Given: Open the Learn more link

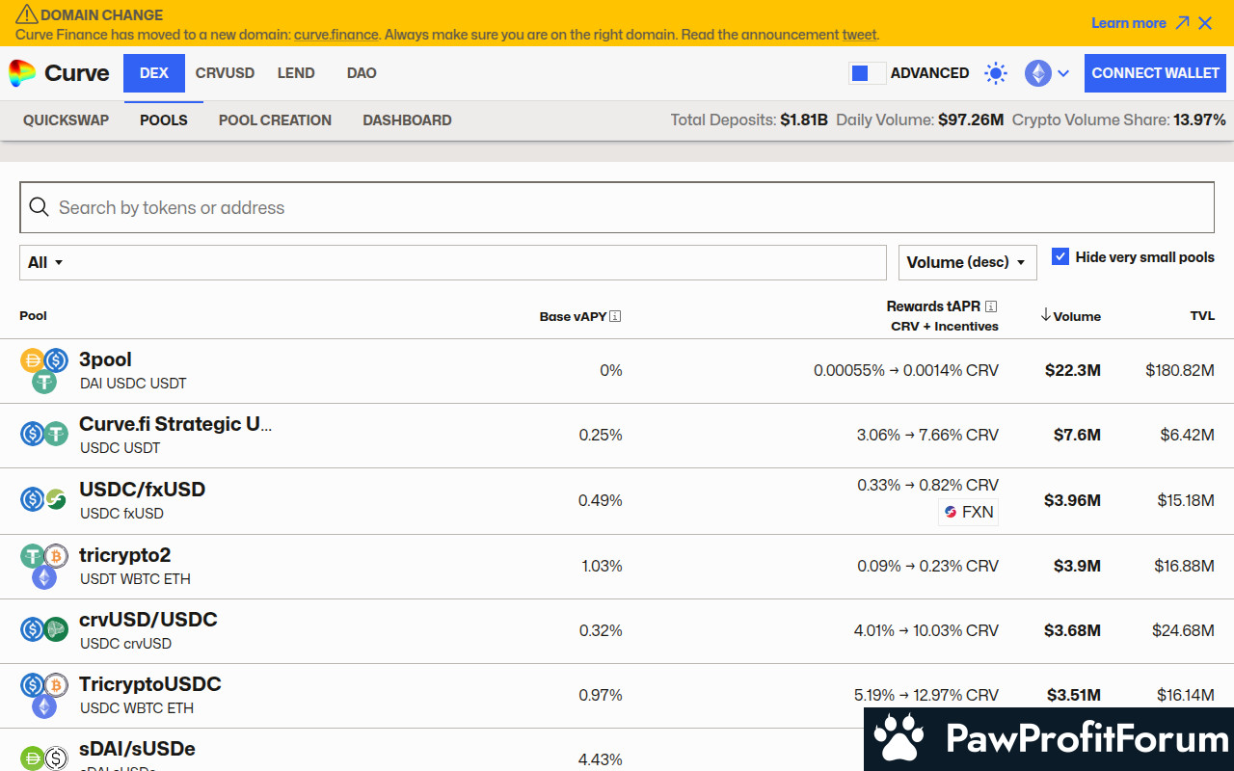Looking at the screenshot, I should pos(1128,23).
